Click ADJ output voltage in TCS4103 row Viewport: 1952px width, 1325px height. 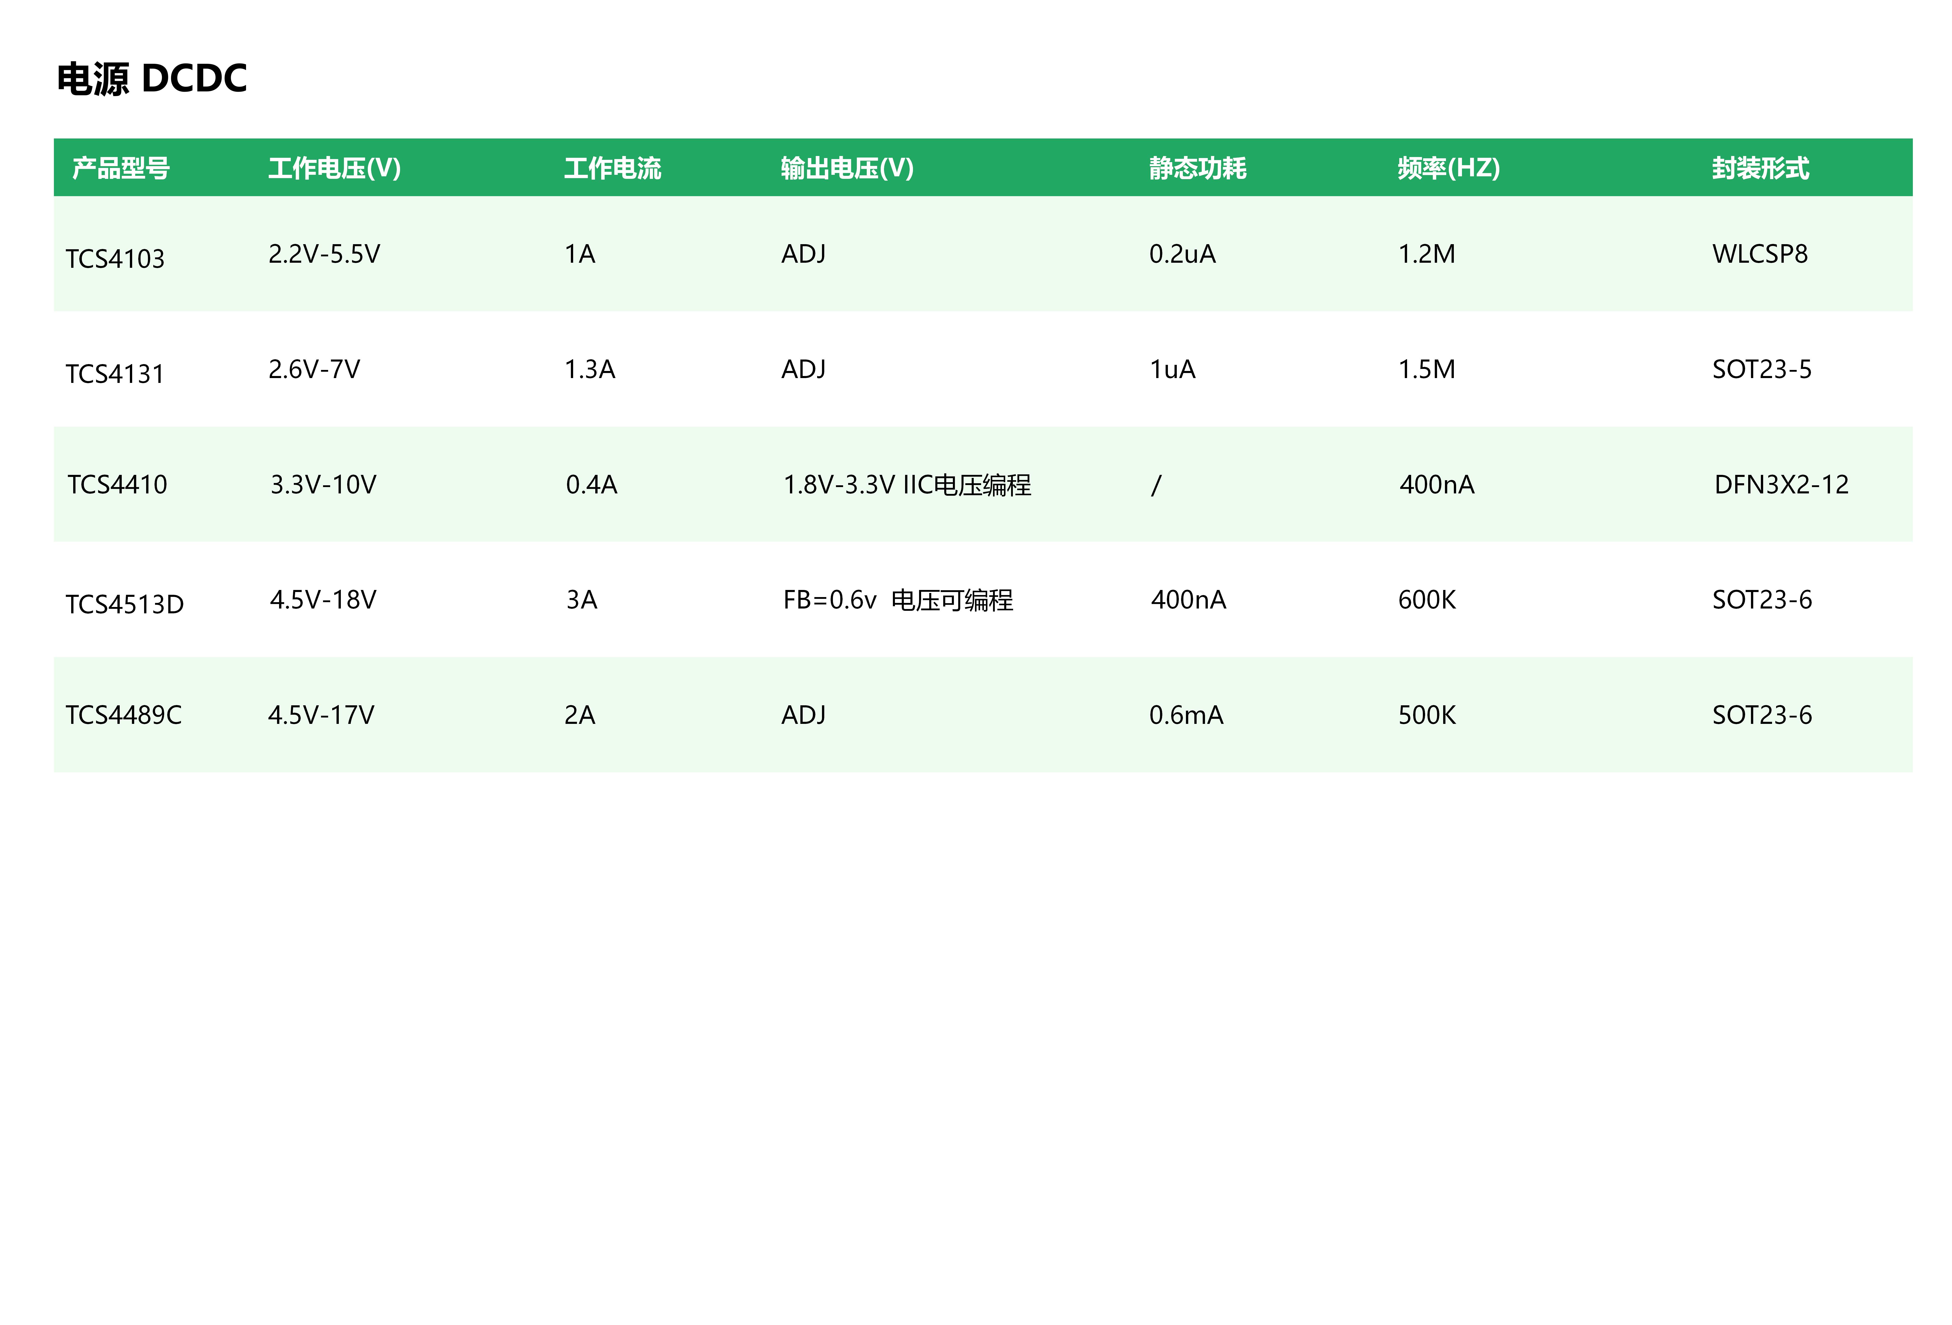tap(804, 254)
